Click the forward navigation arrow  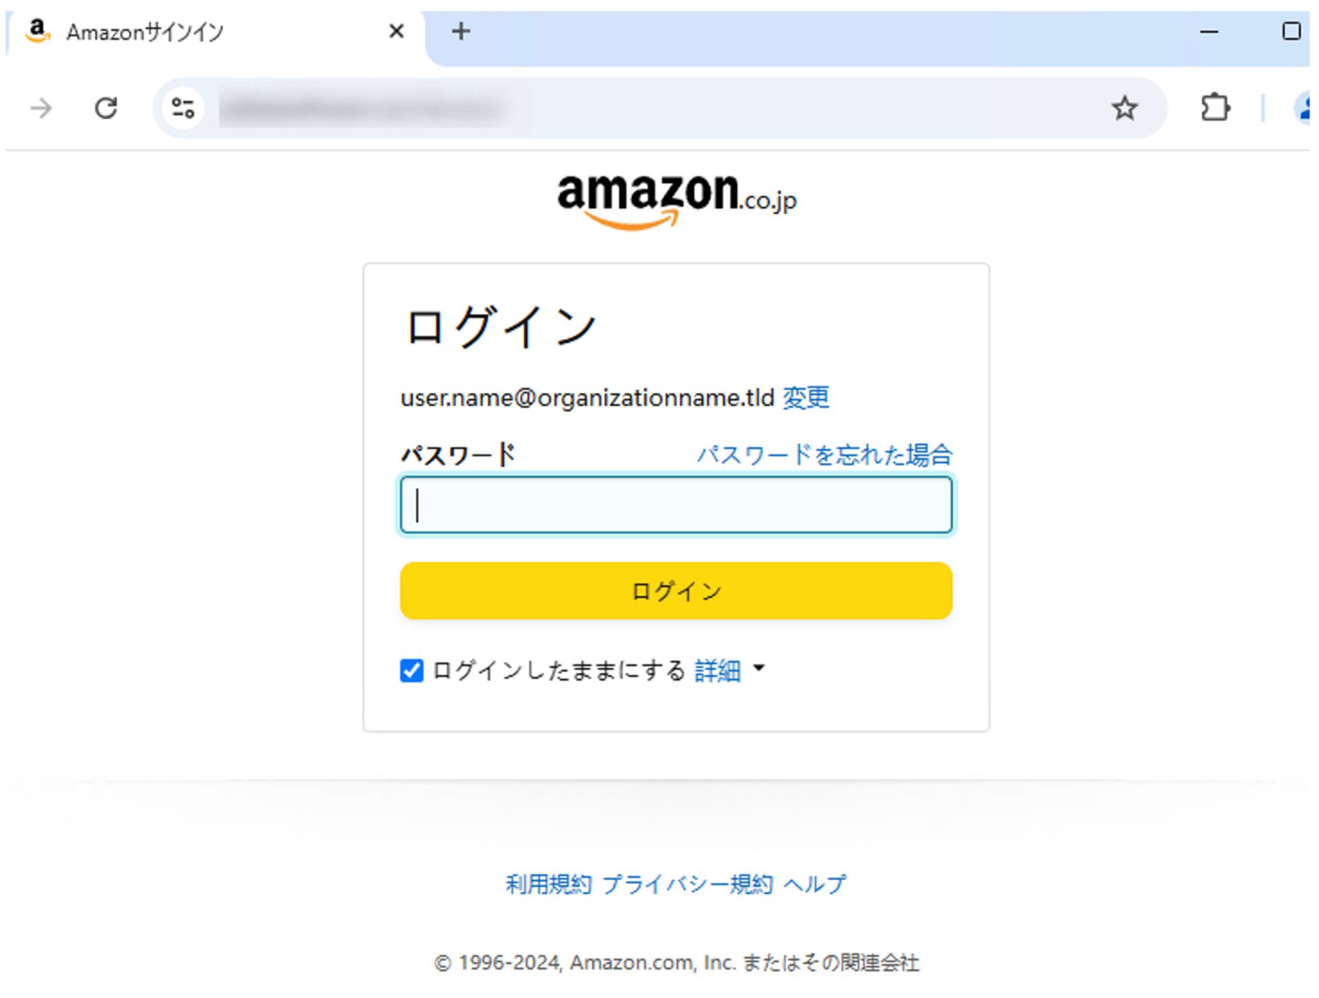(41, 108)
